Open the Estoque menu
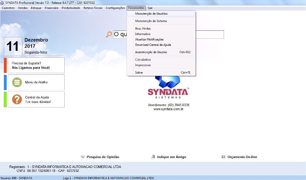Viewport: 306px width, 180px height. 36,8
